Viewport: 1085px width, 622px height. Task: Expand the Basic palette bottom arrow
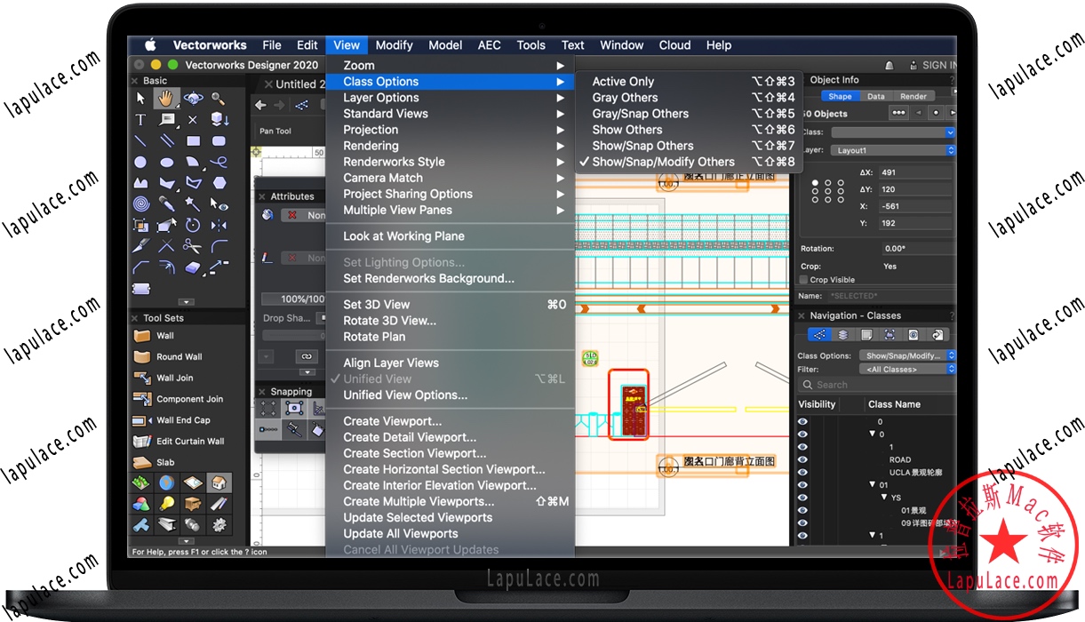click(x=186, y=302)
